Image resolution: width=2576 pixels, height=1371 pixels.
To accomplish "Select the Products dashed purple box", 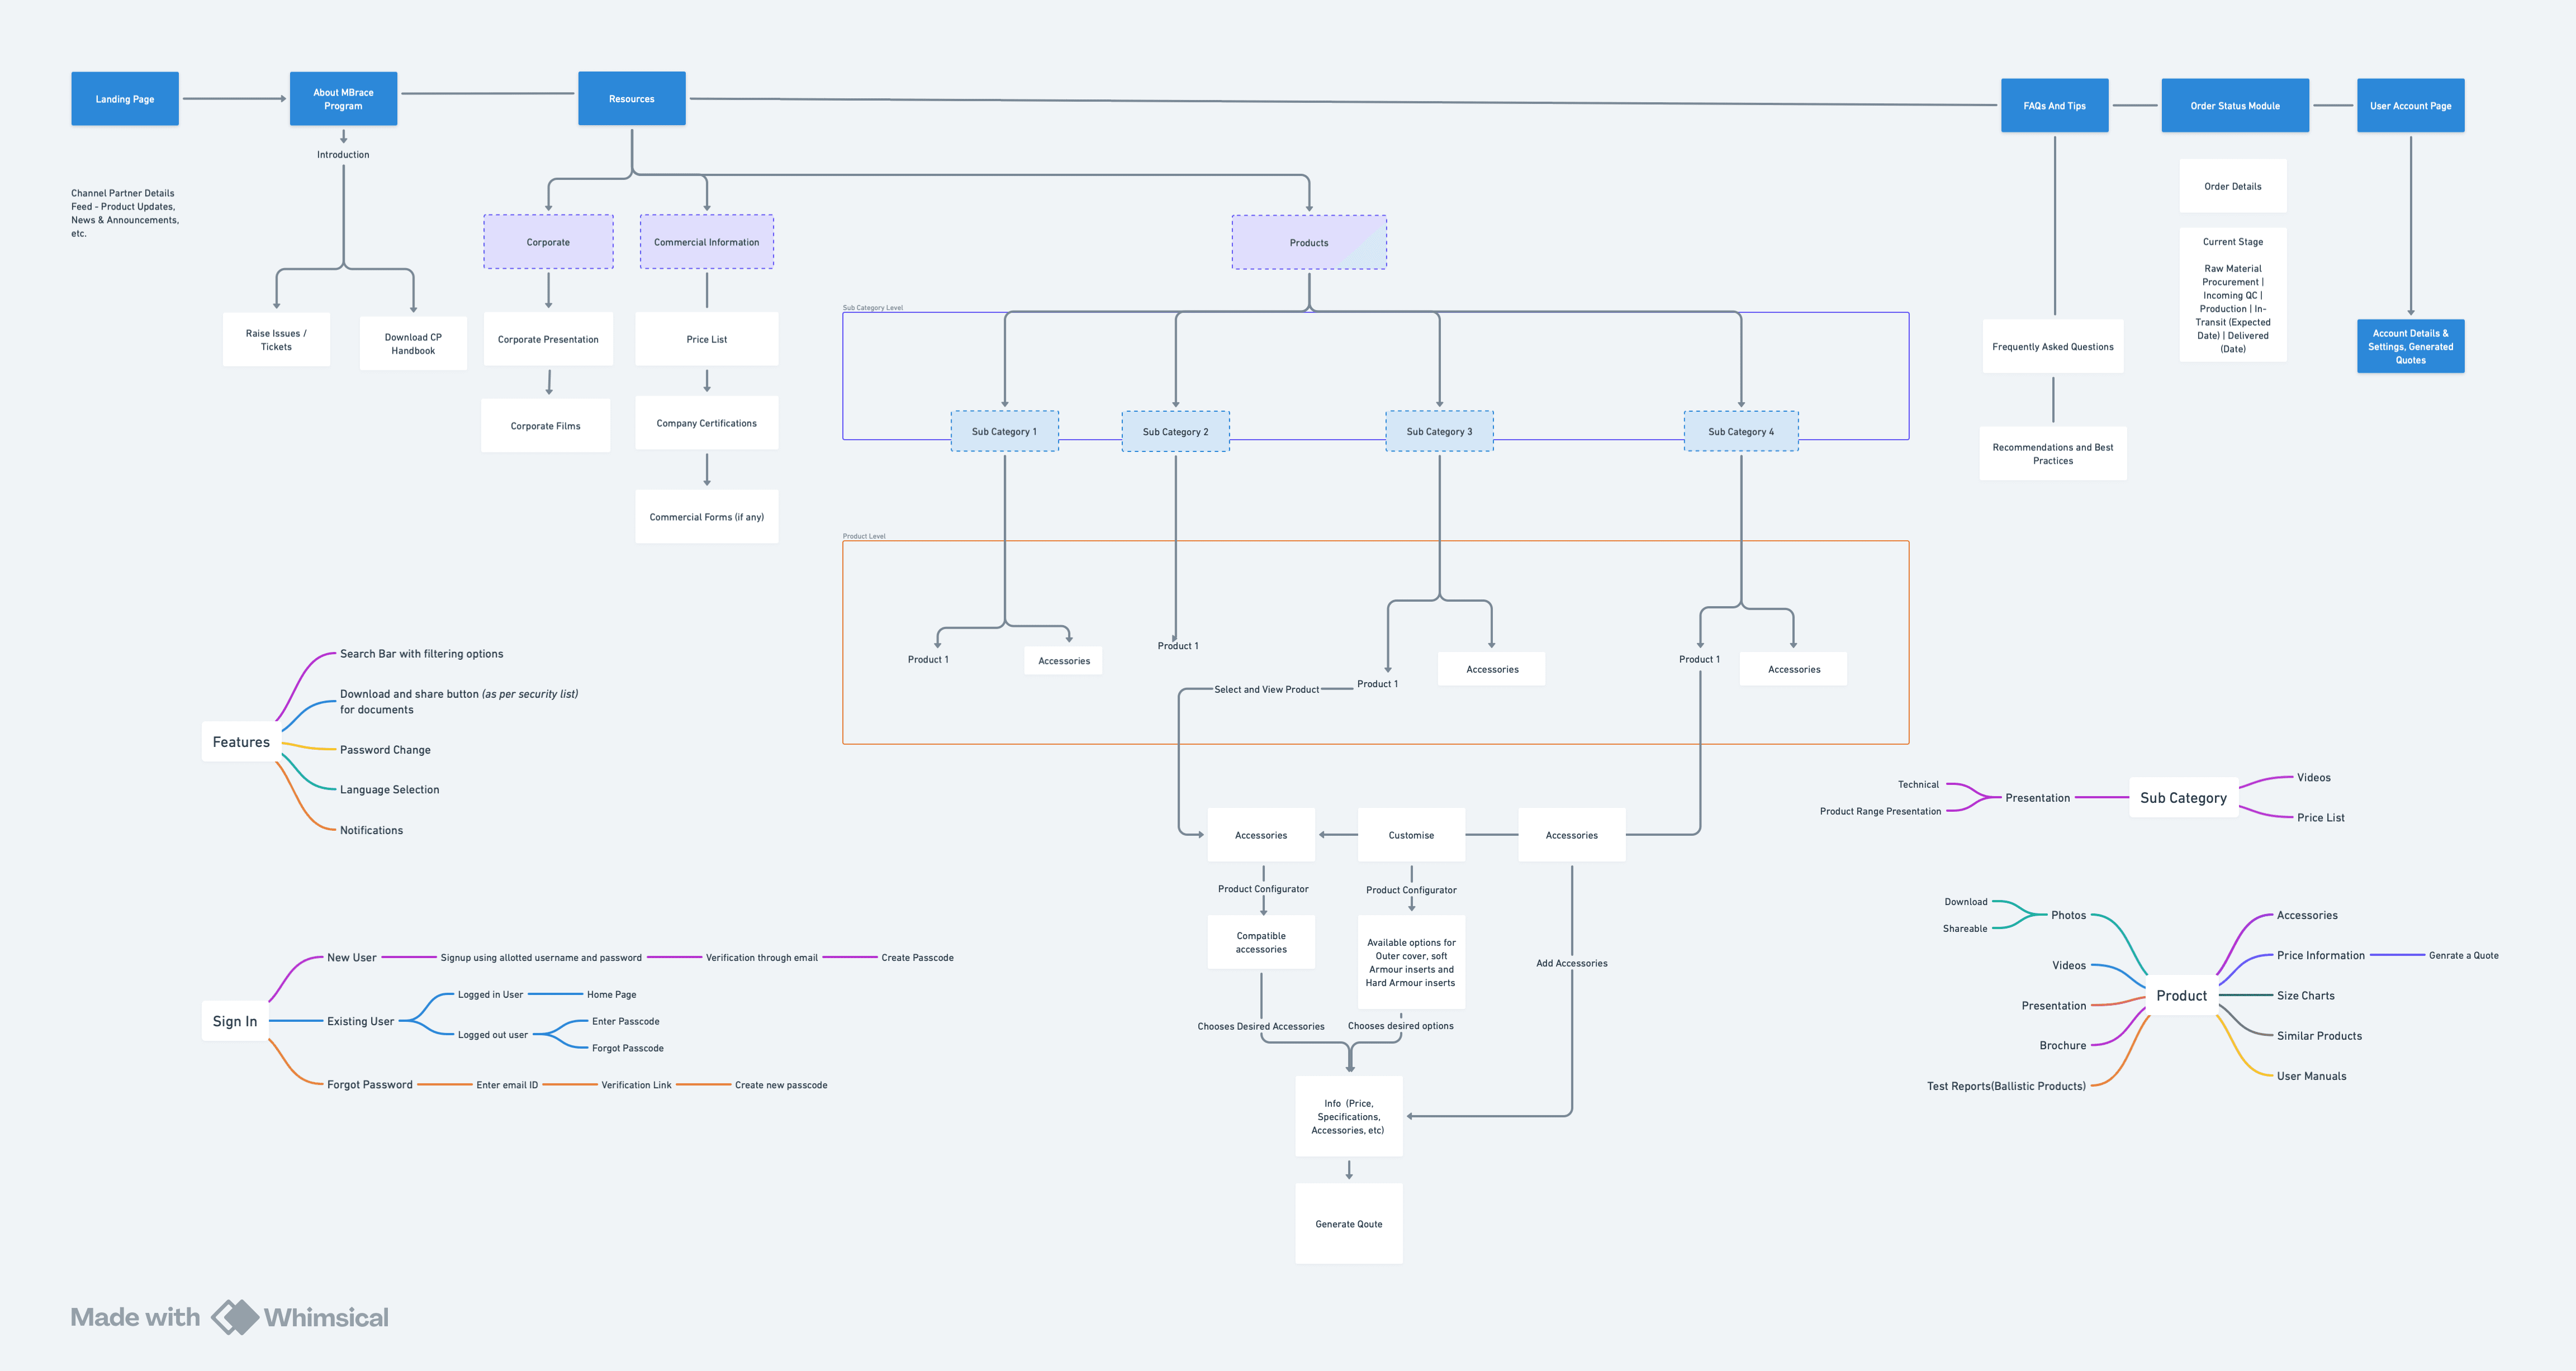I will 1308,243.
